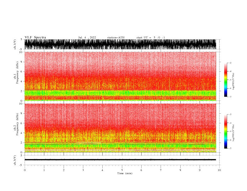Click time axis tick label "5"
The width and height of the screenshot is (247, 191).
(x=122, y=170)
